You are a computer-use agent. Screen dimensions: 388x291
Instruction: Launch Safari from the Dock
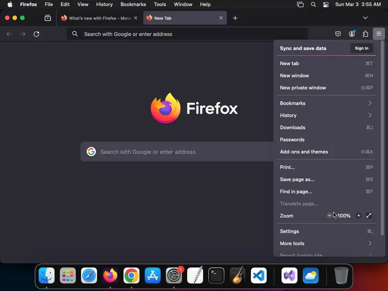89,275
